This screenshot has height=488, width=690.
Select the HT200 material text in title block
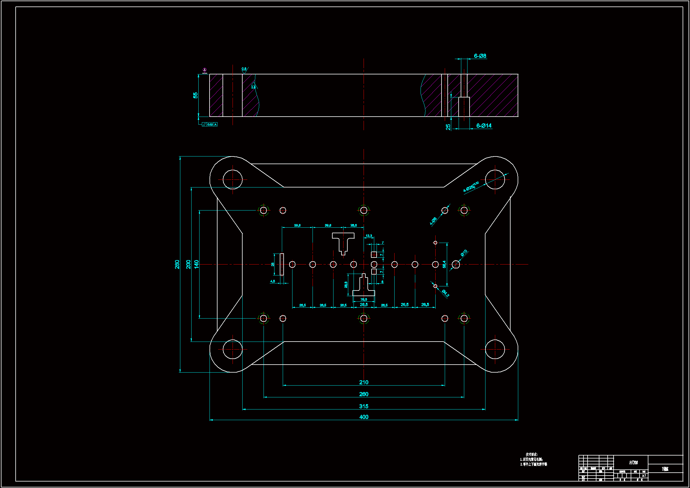[634, 463]
